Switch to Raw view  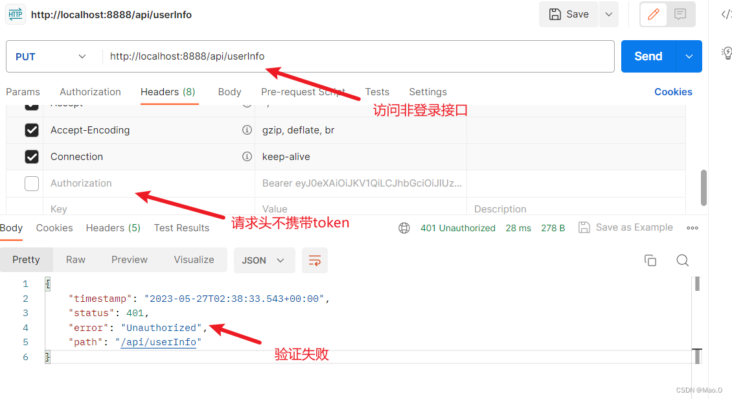point(76,260)
